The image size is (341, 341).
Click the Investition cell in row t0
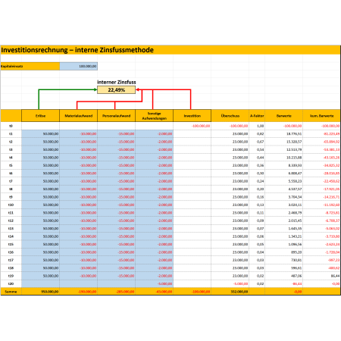coord(192,126)
